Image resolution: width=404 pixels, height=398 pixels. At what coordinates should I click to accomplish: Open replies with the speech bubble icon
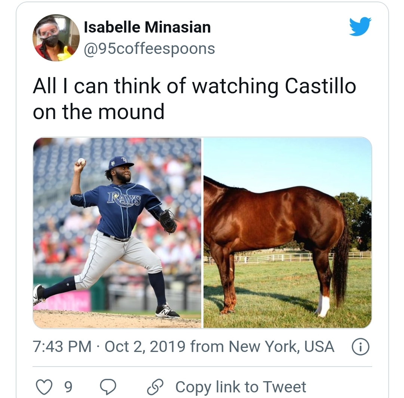(x=108, y=387)
